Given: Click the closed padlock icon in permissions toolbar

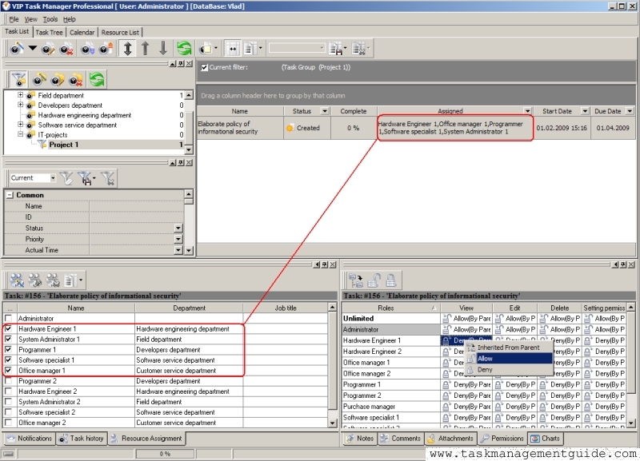Looking at the screenshot, I should pos(391,280).
